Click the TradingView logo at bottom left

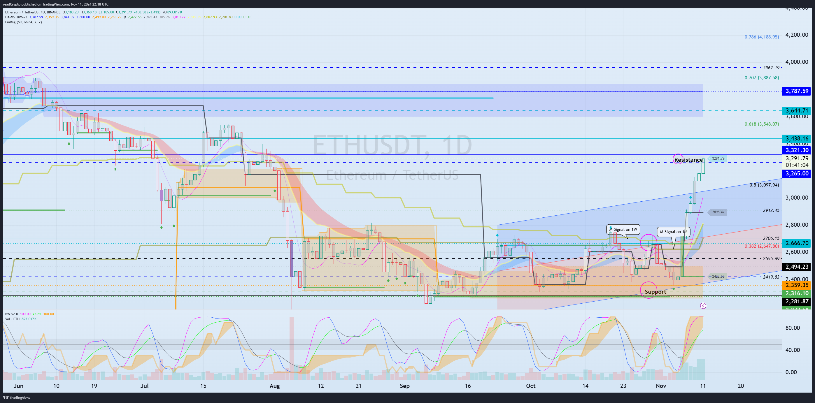click(x=16, y=398)
